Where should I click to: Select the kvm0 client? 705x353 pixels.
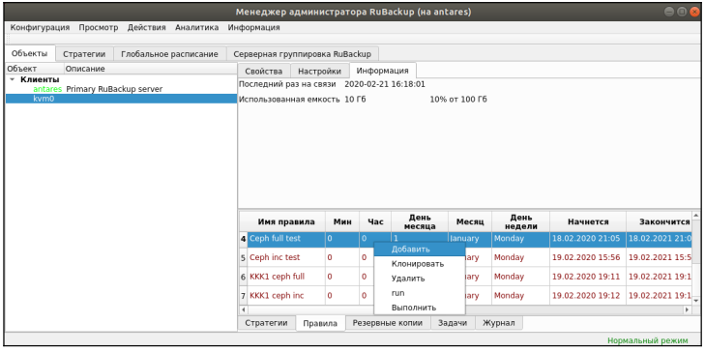[x=122, y=99]
